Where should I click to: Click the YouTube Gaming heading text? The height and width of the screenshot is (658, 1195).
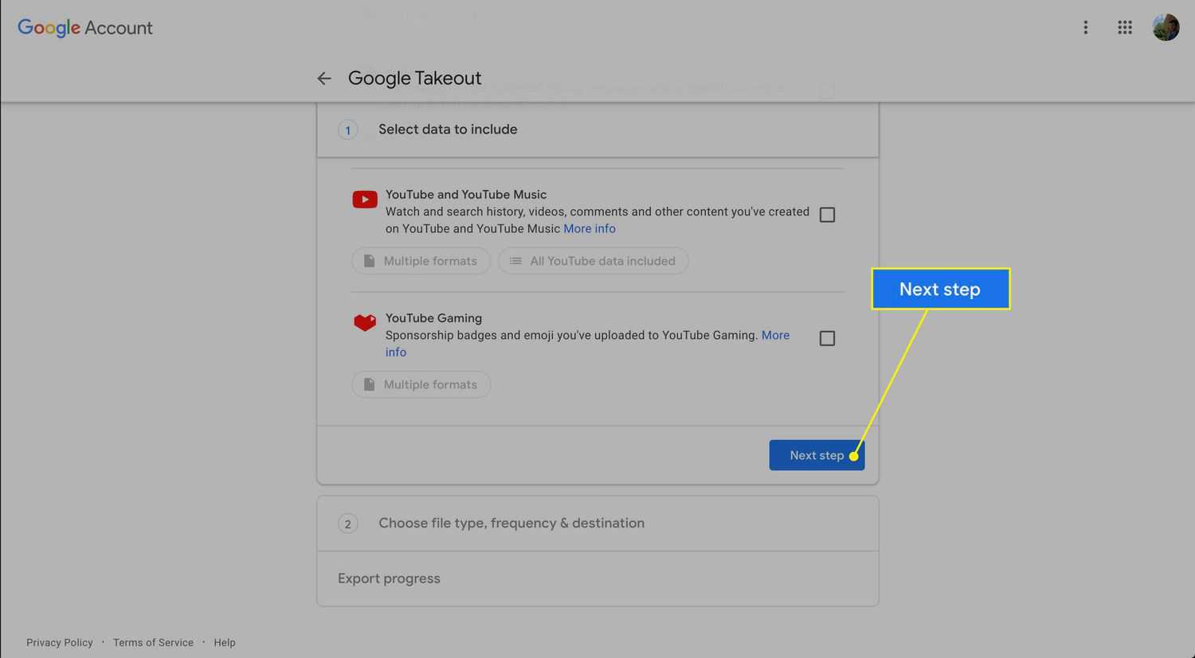click(x=433, y=318)
